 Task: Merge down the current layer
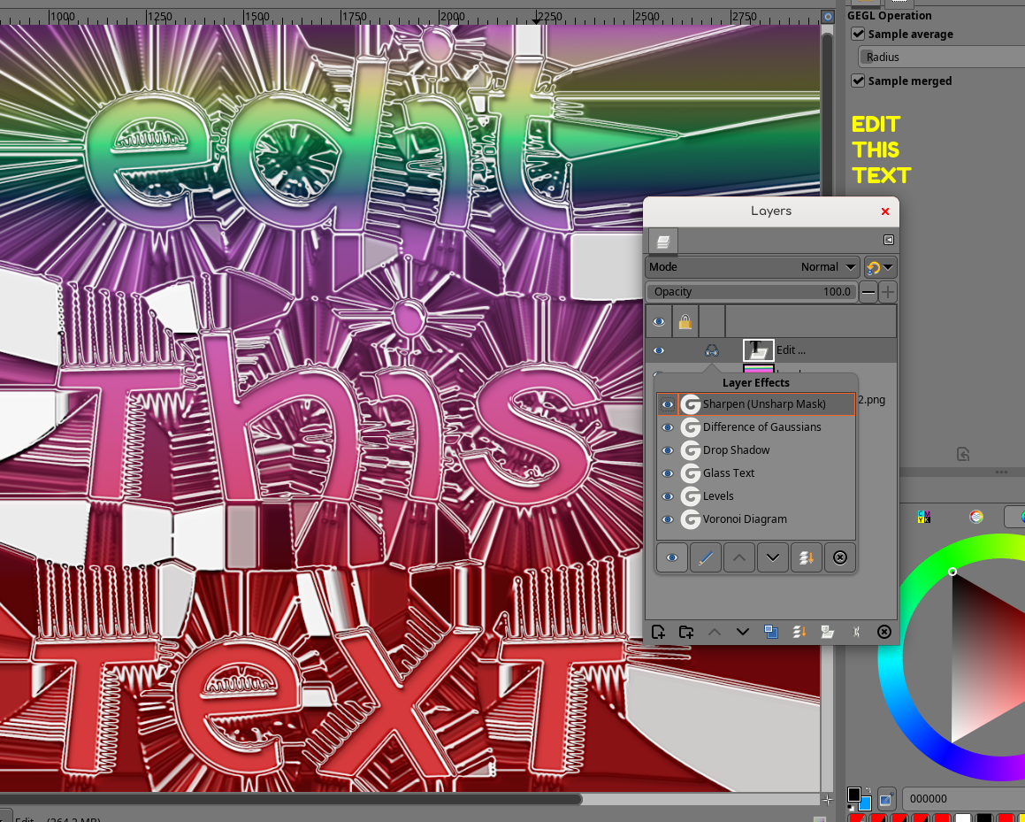tap(799, 632)
